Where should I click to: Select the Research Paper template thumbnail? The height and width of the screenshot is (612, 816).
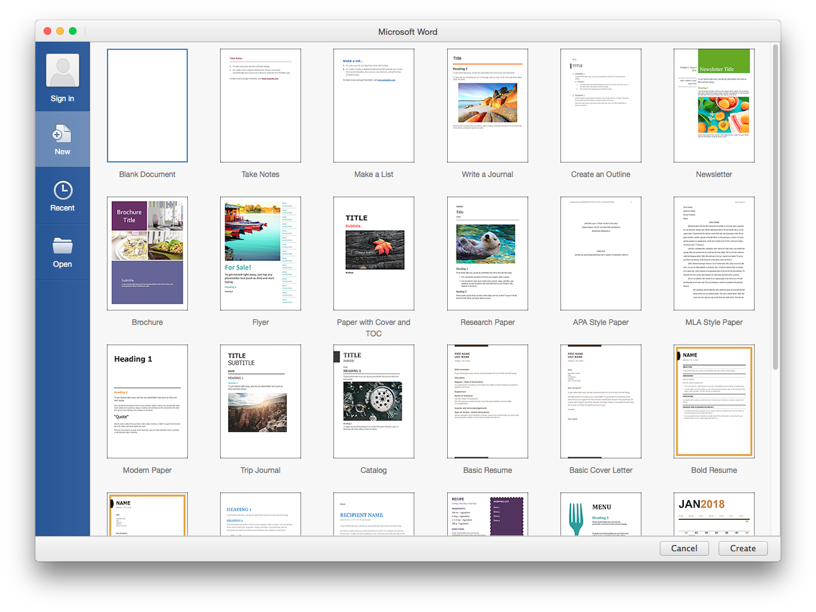pyautogui.click(x=488, y=254)
